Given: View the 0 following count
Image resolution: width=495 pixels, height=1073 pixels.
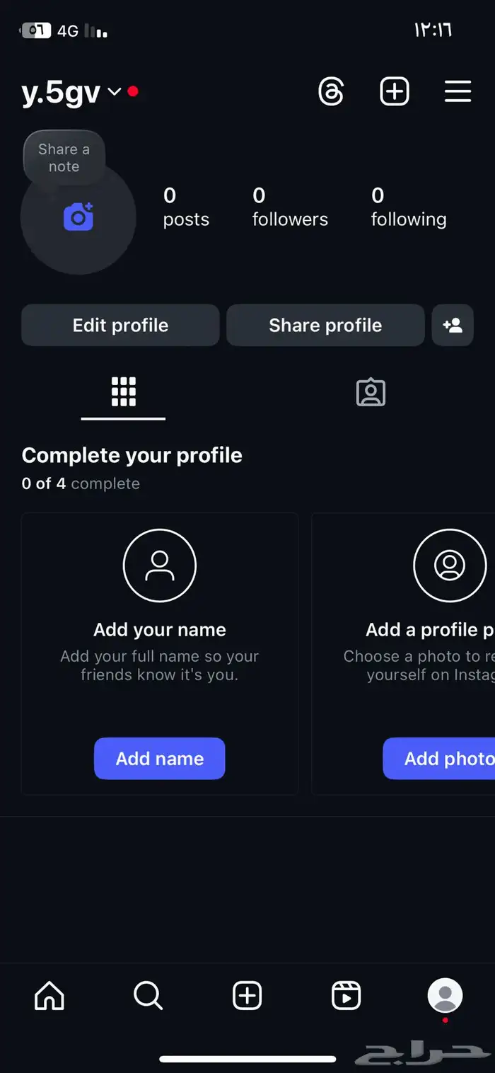Looking at the screenshot, I should (x=409, y=207).
